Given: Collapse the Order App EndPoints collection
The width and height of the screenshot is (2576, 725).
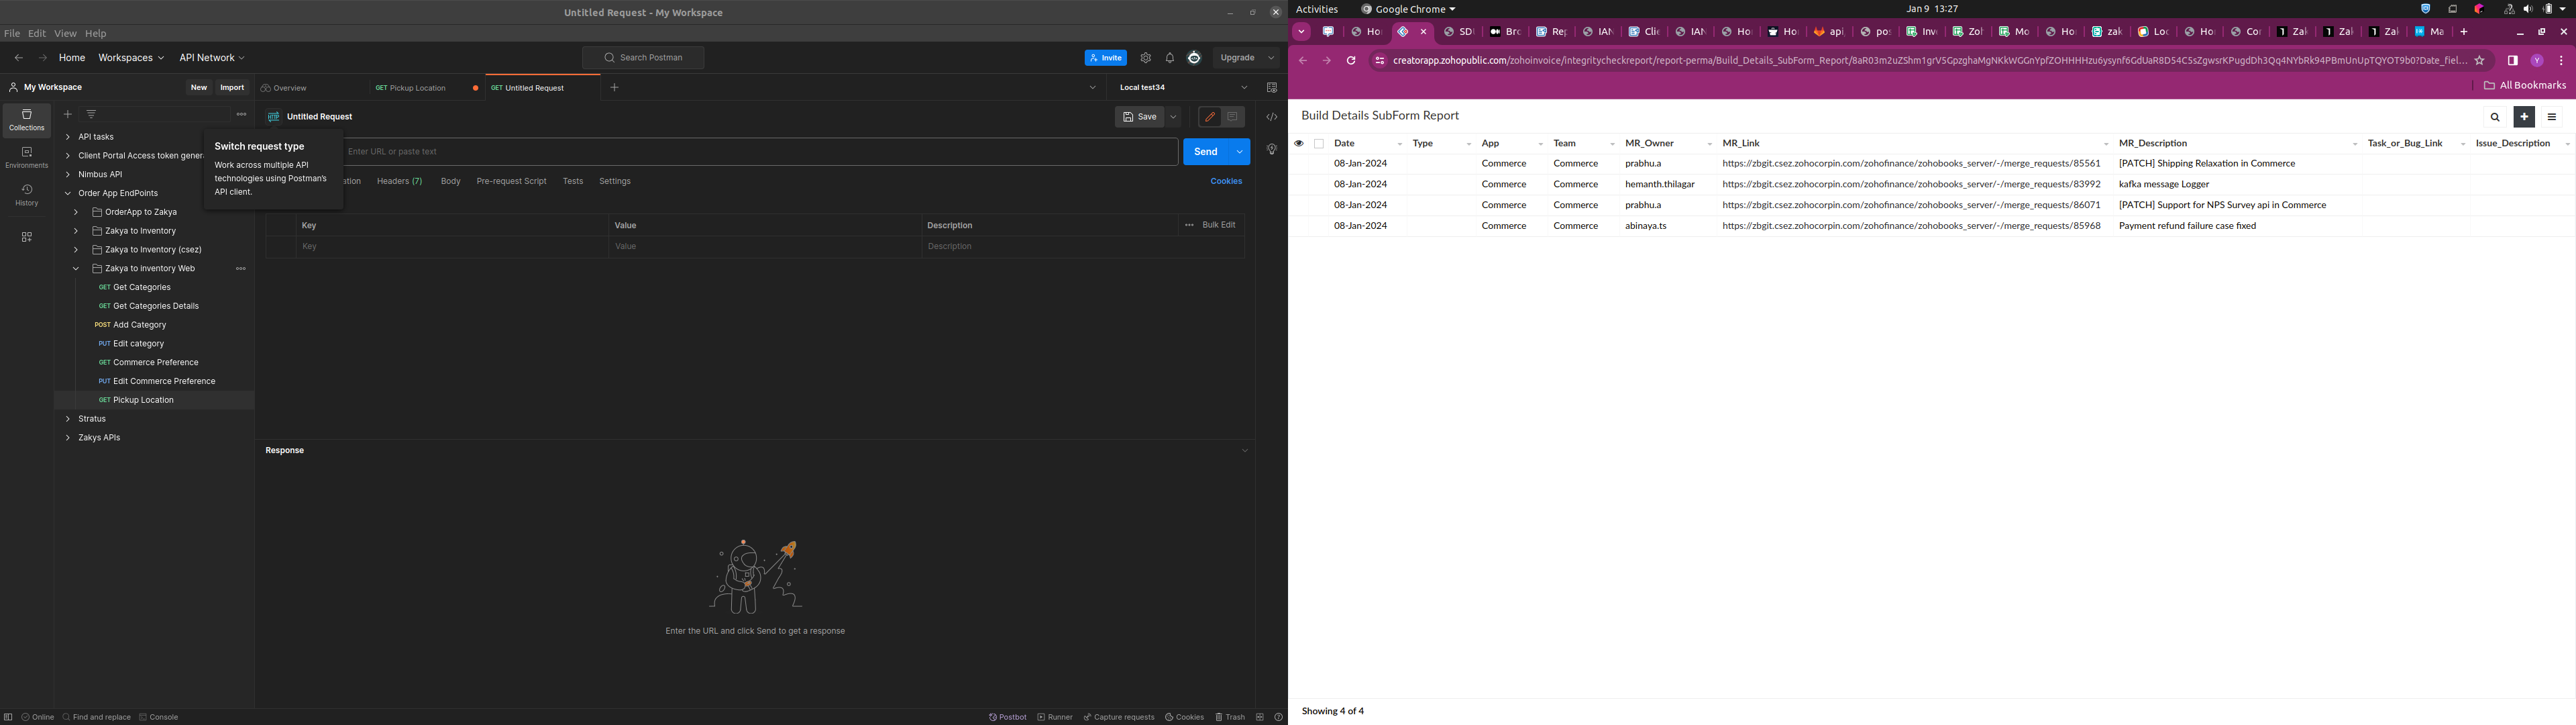Looking at the screenshot, I should point(68,194).
